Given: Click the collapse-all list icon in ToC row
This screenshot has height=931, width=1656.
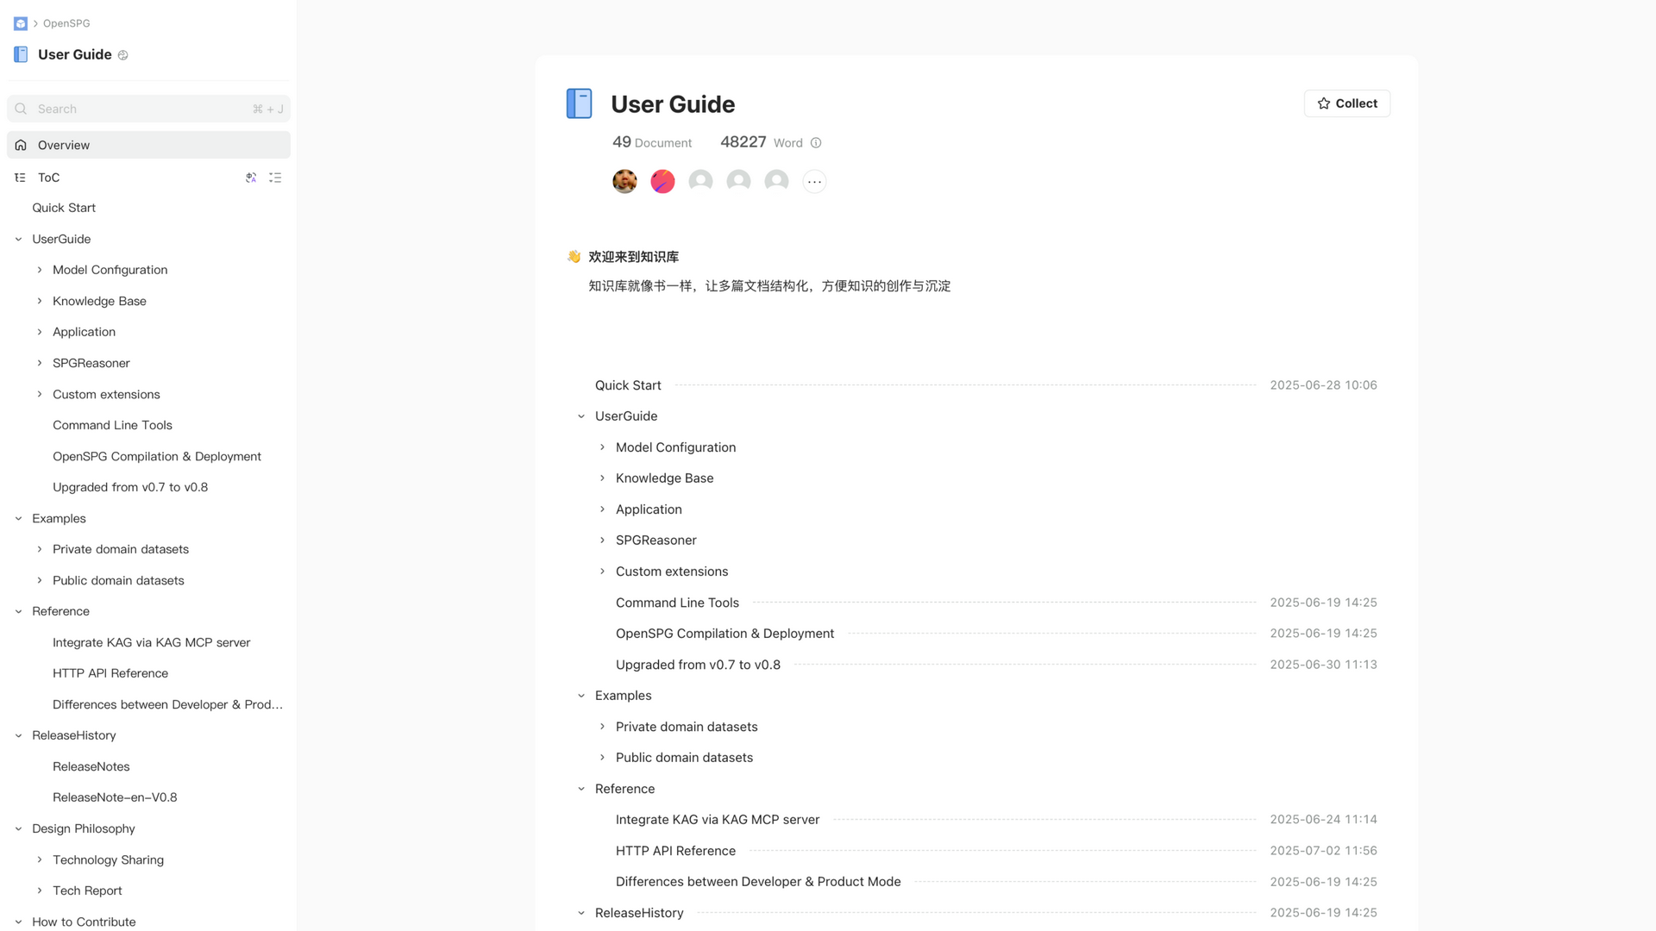Looking at the screenshot, I should coord(275,178).
